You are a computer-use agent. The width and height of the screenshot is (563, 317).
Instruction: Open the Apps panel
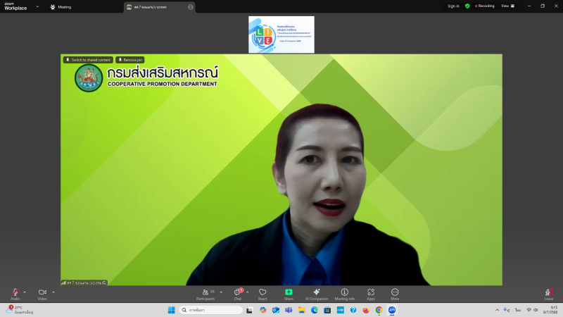point(371,292)
